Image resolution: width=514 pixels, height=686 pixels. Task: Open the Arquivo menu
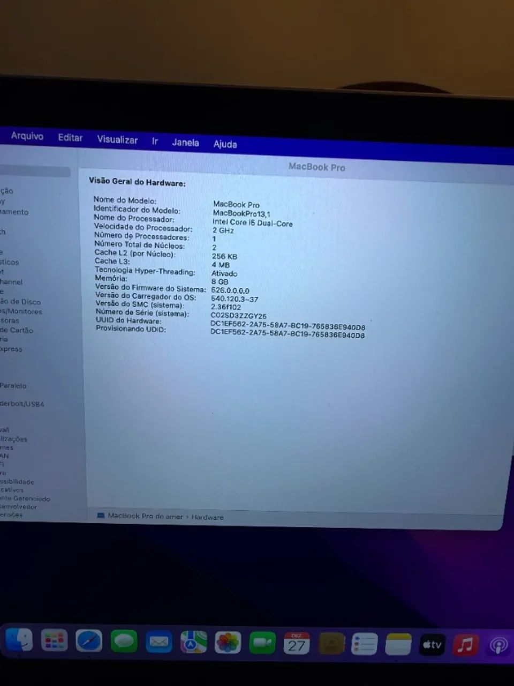pos(27,136)
